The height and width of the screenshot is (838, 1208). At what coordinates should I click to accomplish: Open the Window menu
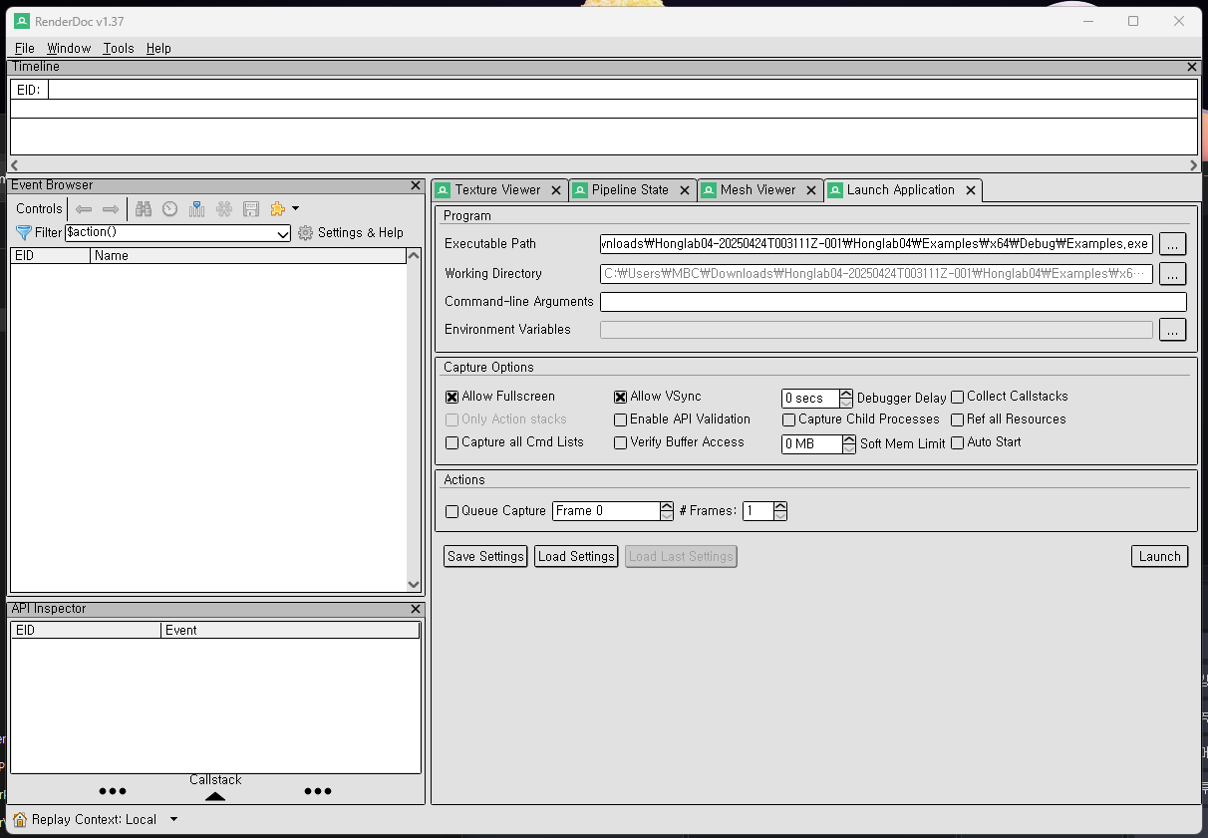pyautogui.click(x=69, y=48)
